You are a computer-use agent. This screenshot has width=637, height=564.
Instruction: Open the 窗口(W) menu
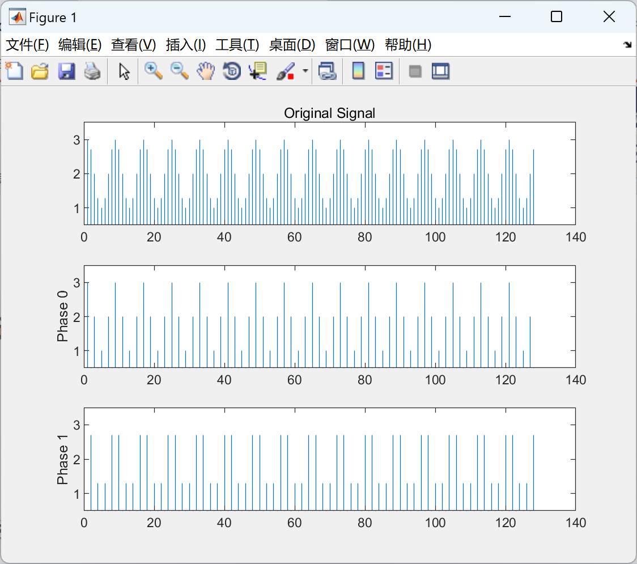(x=350, y=45)
